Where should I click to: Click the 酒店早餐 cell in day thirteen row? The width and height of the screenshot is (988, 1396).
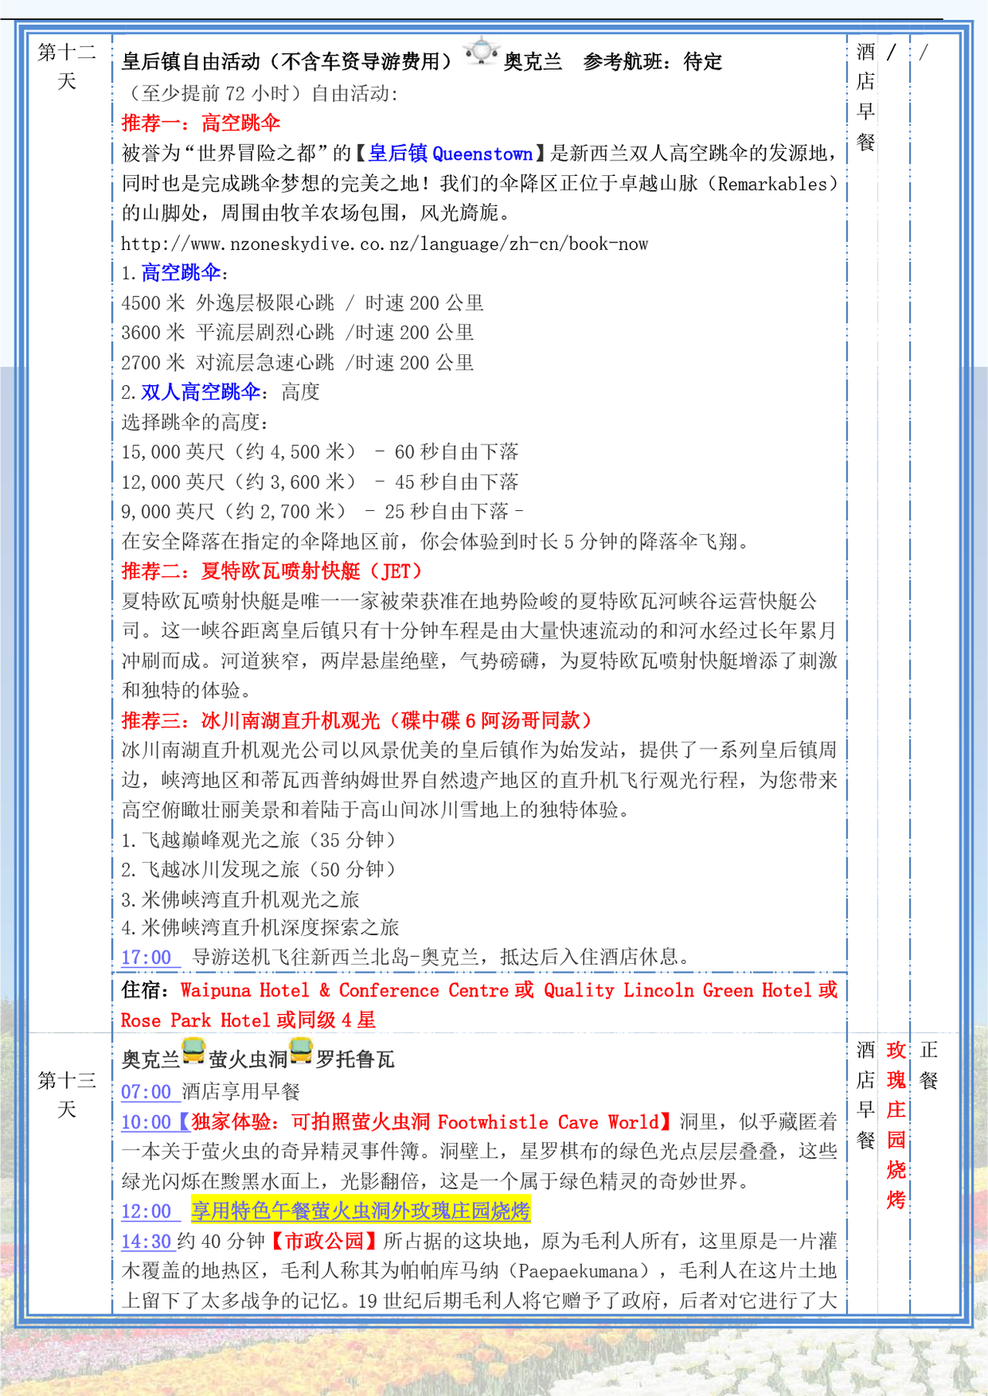coord(866,1095)
